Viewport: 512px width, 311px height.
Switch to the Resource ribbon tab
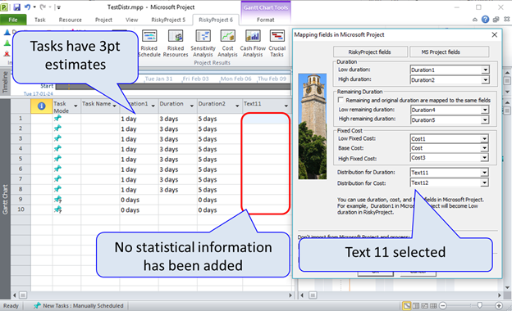[71, 20]
